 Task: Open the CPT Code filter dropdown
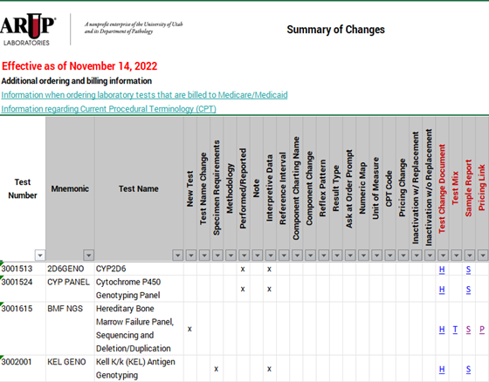[x=389, y=256]
